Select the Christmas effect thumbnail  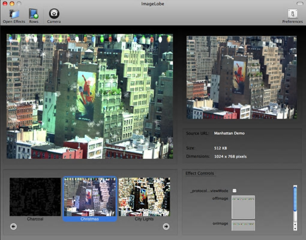click(x=89, y=197)
